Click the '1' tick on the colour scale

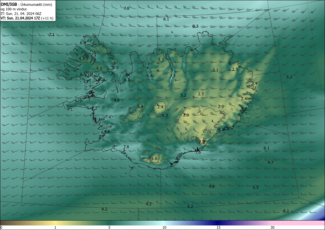pyautogui.click(x=55, y=227)
